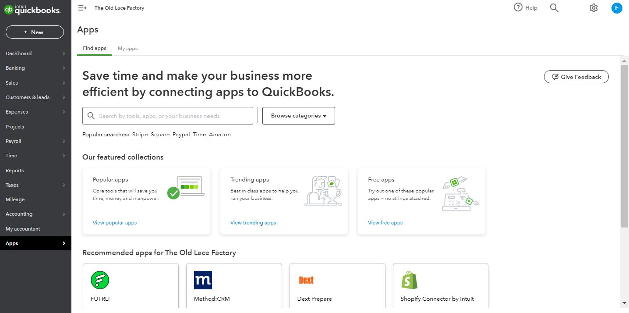629x313 pixels.
Task: Open the settings gear icon
Action: coord(594,8)
